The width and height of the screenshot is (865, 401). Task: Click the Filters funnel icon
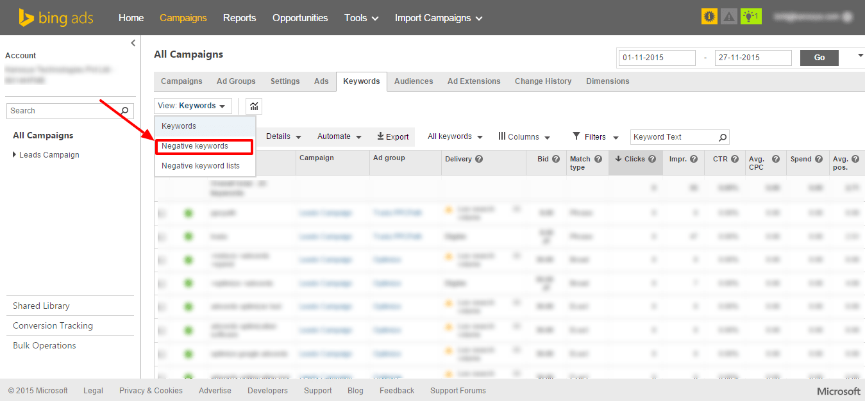coord(577,136)
